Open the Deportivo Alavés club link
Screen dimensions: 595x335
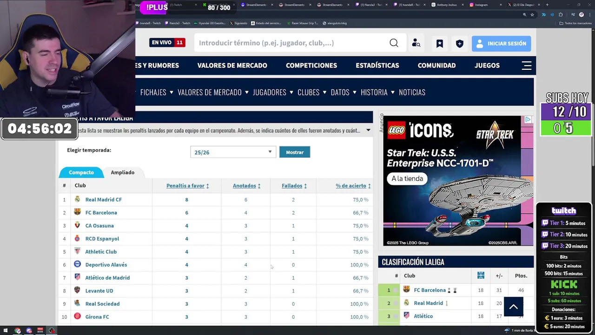pyautogui.click(x=106, y=264)
